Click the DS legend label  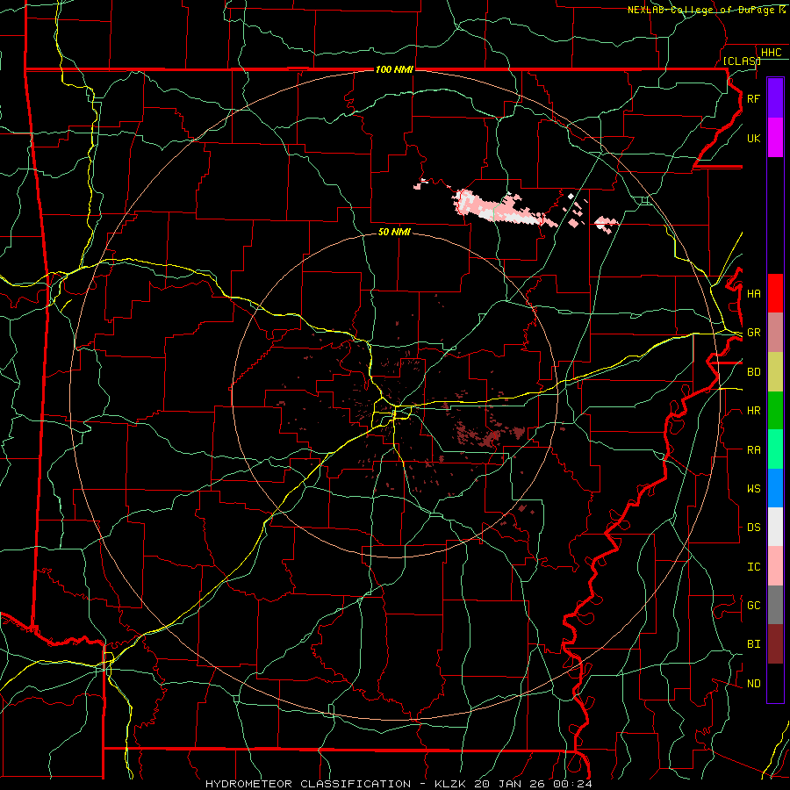(x=753, y=527)
